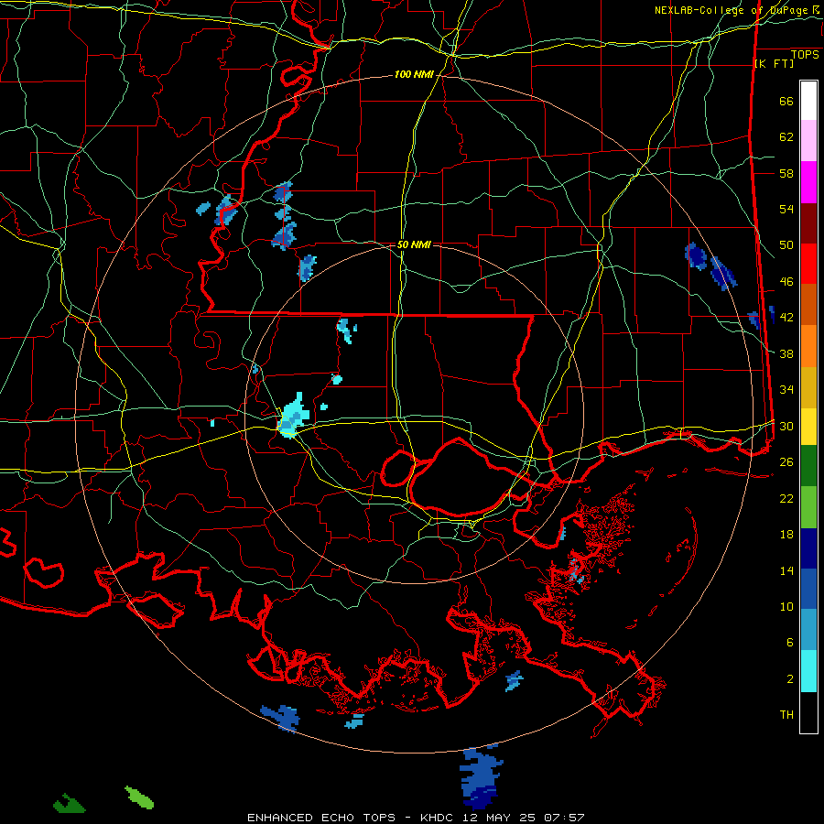824x824 pixels.
Task: Click the white swatch in the tops legend
Action: (808, 101)
